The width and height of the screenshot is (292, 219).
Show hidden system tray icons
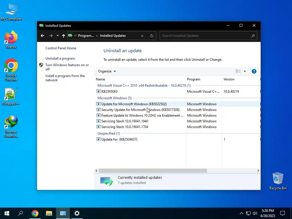[241, 213]
